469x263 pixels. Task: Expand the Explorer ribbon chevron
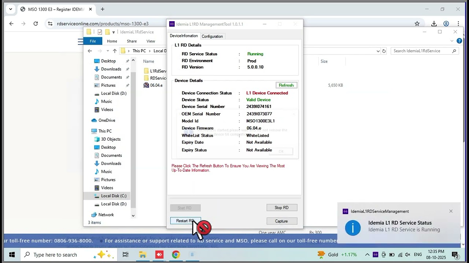(452, 41)
